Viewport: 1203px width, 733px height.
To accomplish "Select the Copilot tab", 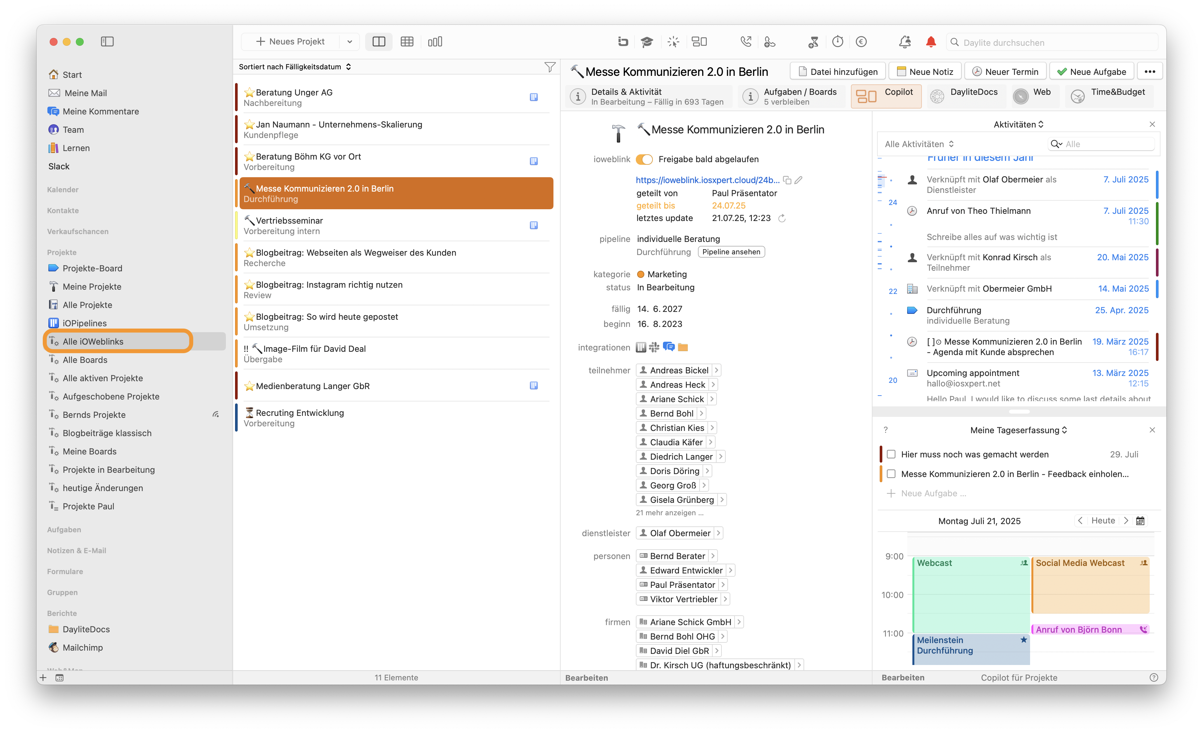I will click(x=886, y=96).
